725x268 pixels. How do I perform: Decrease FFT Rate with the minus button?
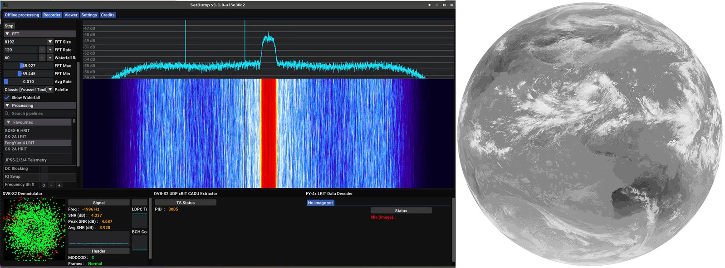pyautogui.click(x=42, y=50)
